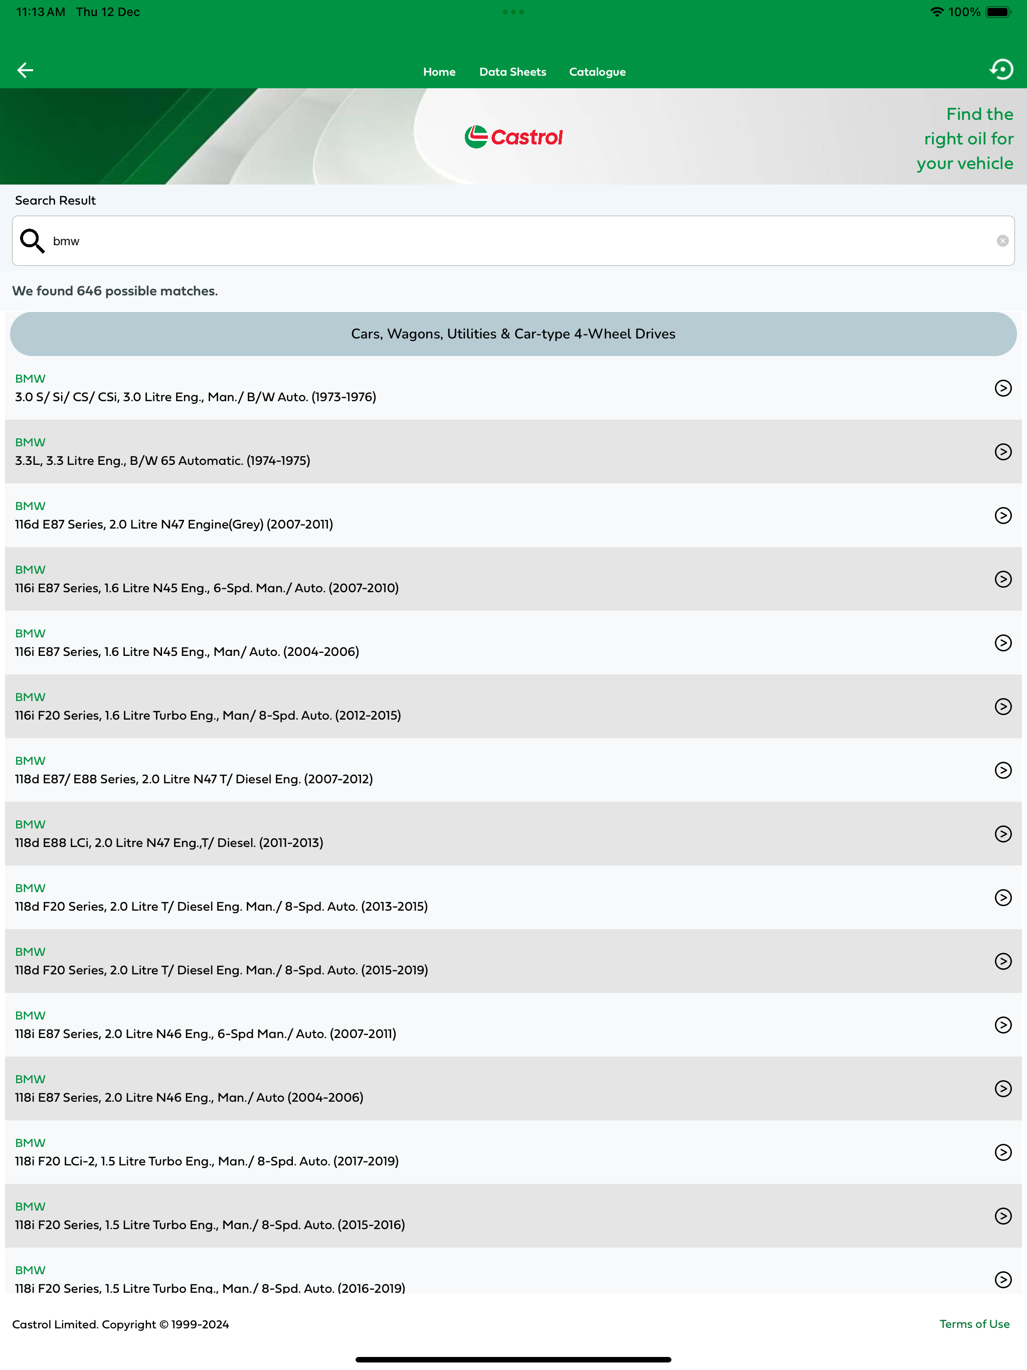Image resolution: width=1027 pixels, height=1370 pixels.
Task: Open arrow for 116d E87 N47 row
Action: pos(1003,516)
